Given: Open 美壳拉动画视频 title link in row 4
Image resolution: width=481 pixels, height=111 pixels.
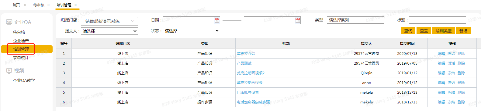Looking at the screenshot, I should [250, 82].
